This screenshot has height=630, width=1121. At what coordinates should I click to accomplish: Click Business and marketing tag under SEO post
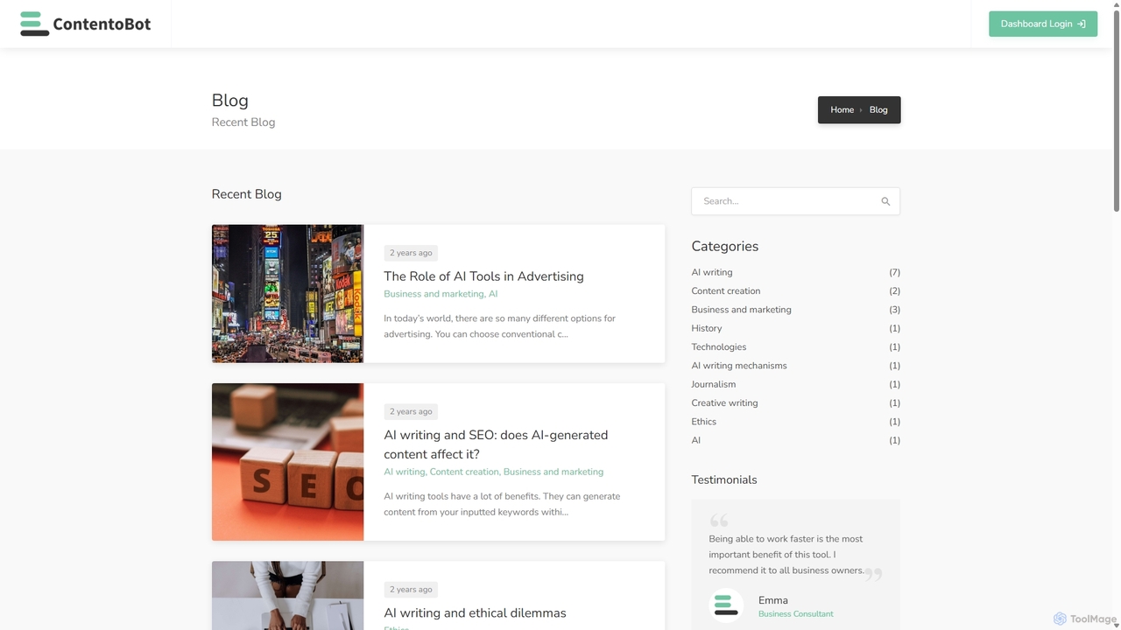point(553,472)
